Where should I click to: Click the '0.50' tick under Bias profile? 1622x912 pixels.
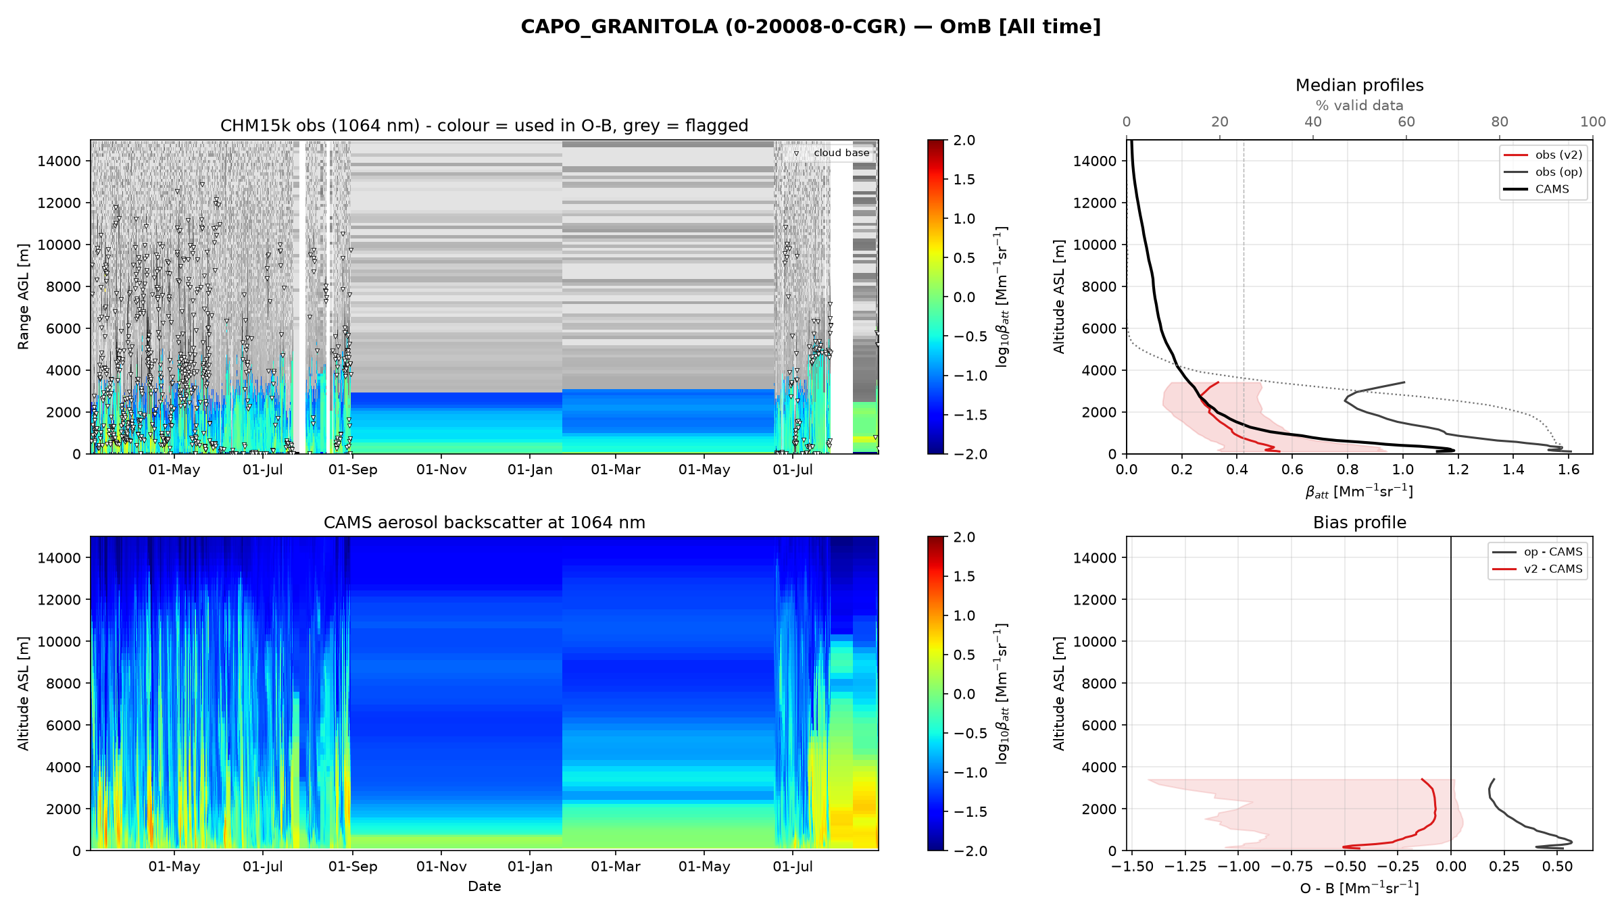point(1557,867)
